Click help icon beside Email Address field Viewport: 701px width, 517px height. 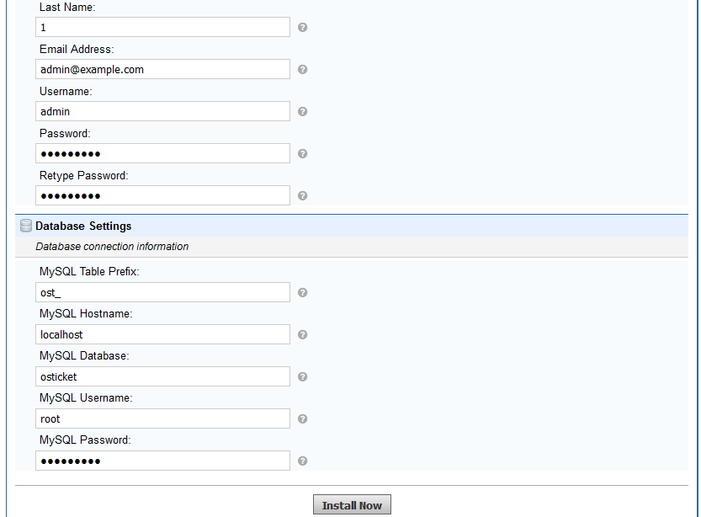[303, 69]
